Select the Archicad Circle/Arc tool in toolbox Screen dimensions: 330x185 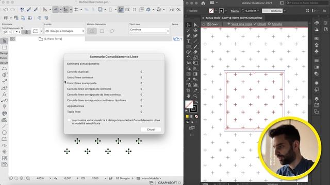point(4,133)
